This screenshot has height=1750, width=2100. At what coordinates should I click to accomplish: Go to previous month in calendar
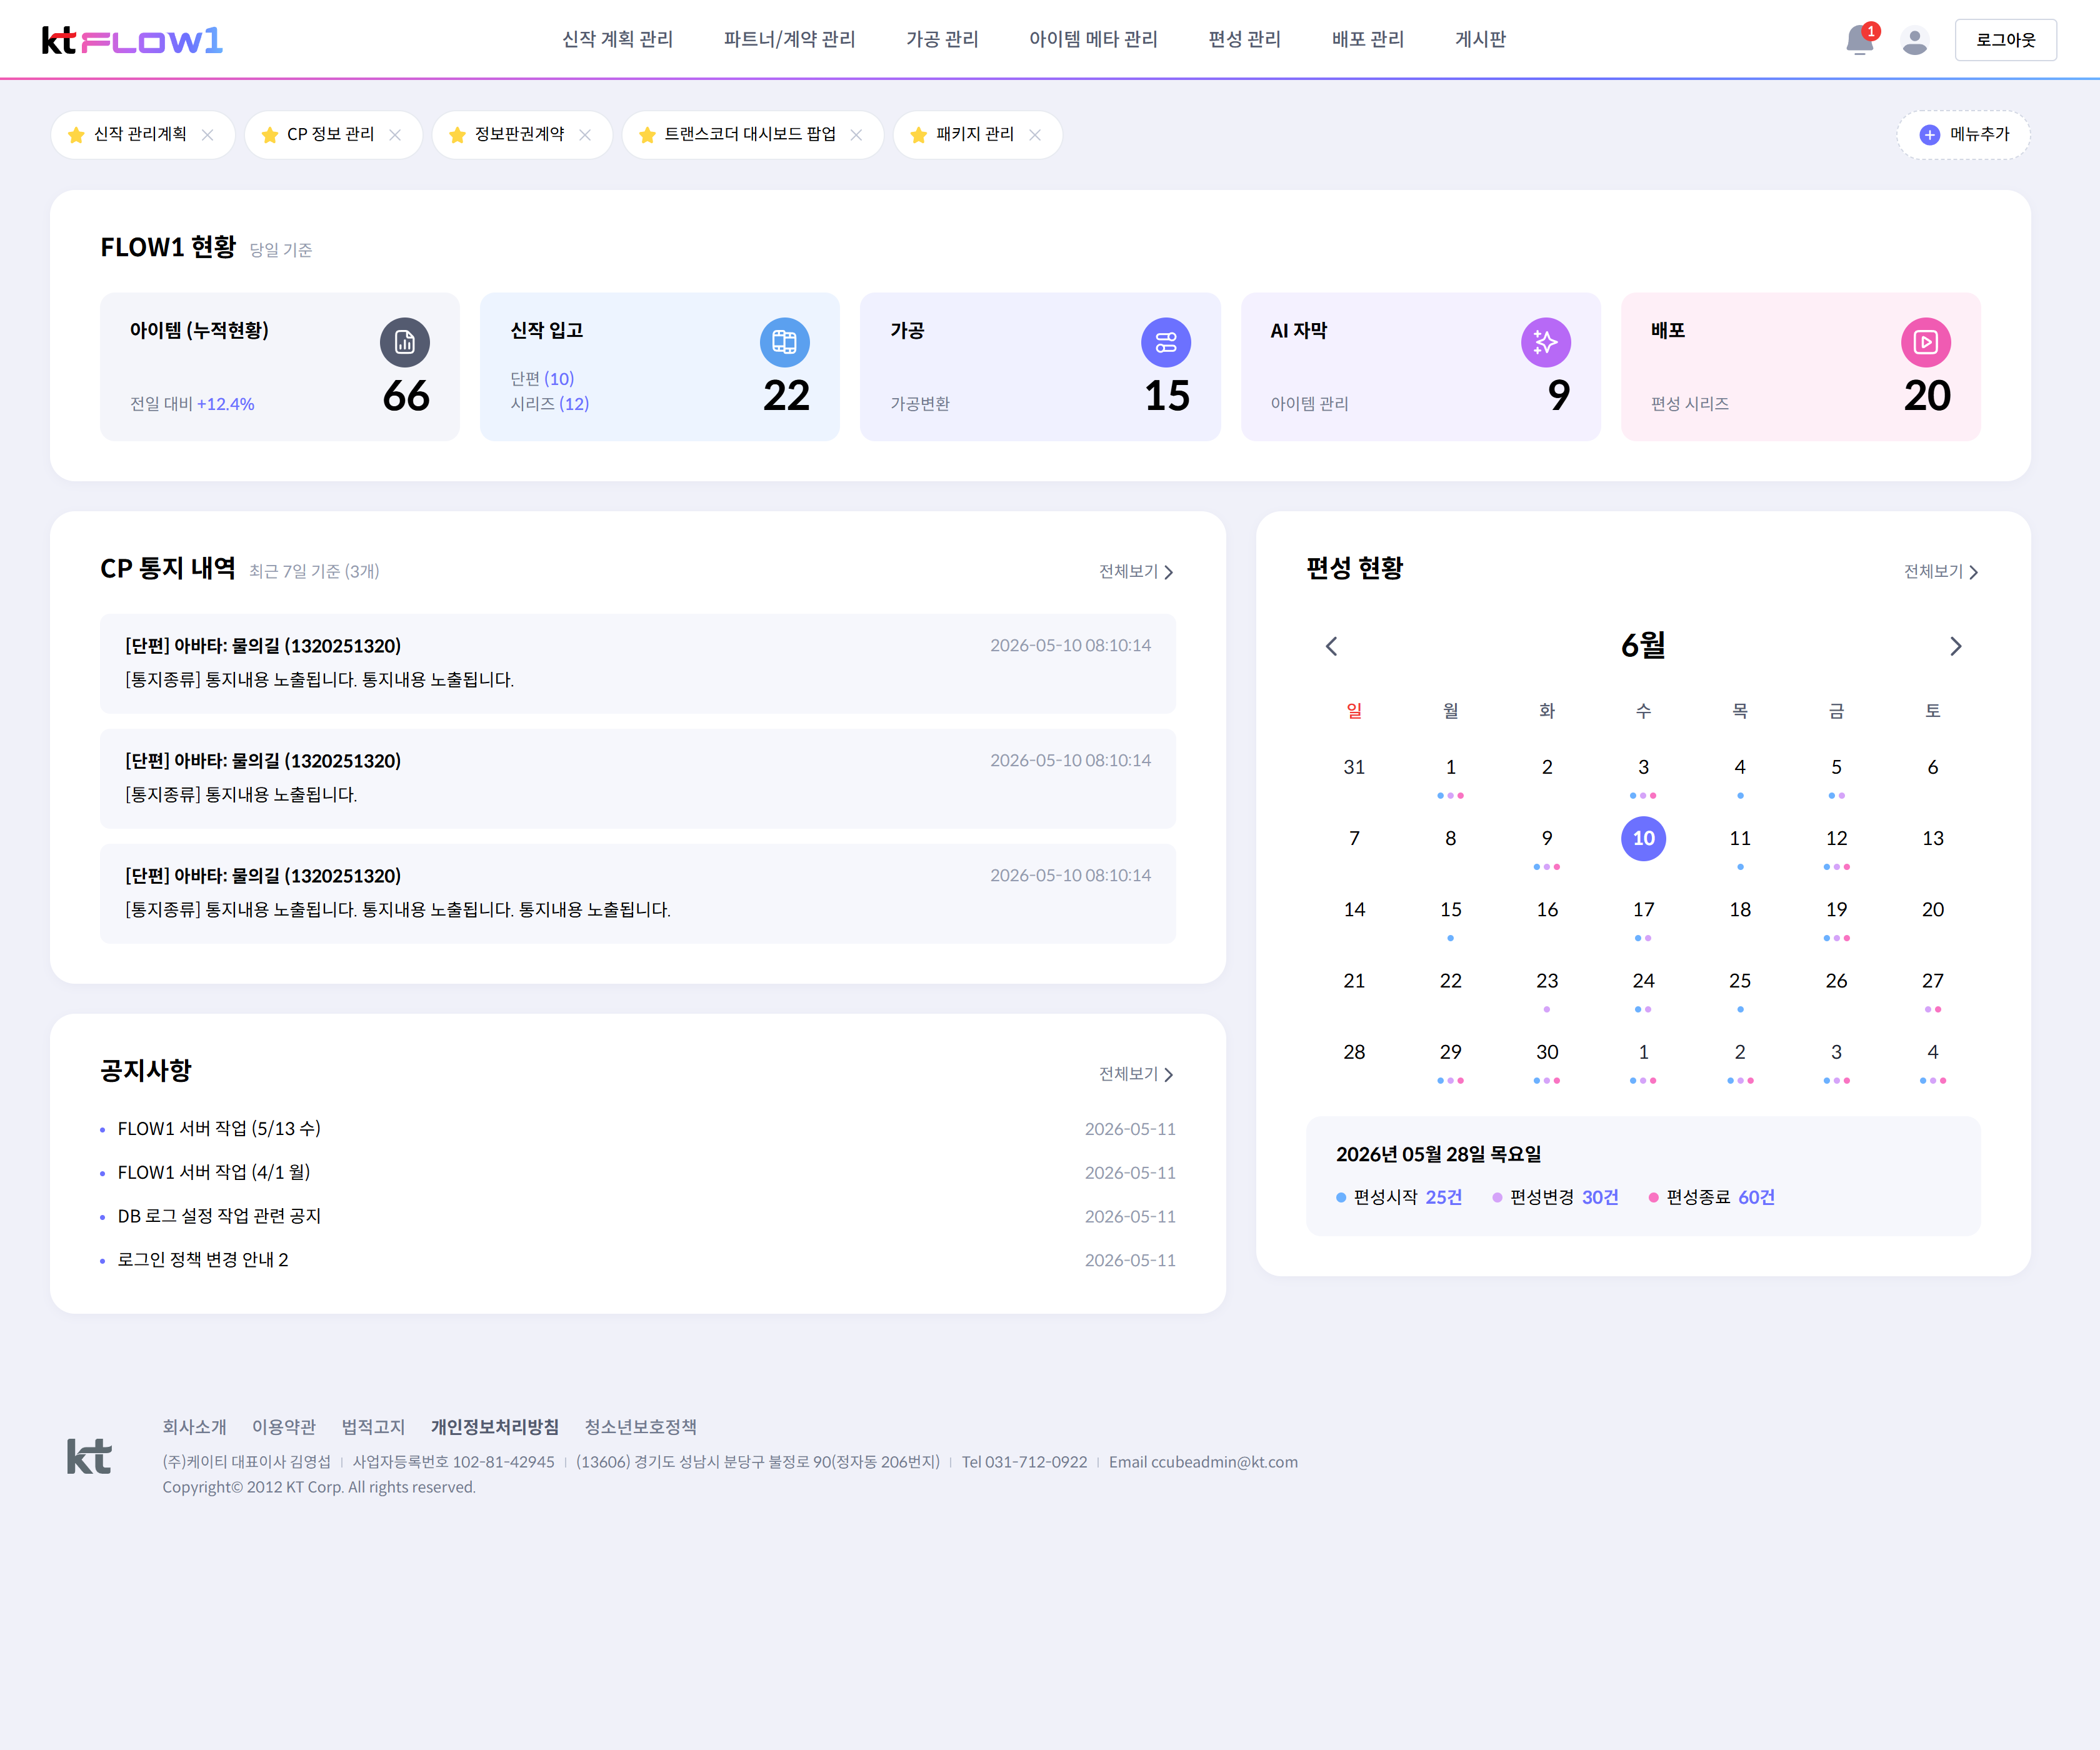point(1331,646)
